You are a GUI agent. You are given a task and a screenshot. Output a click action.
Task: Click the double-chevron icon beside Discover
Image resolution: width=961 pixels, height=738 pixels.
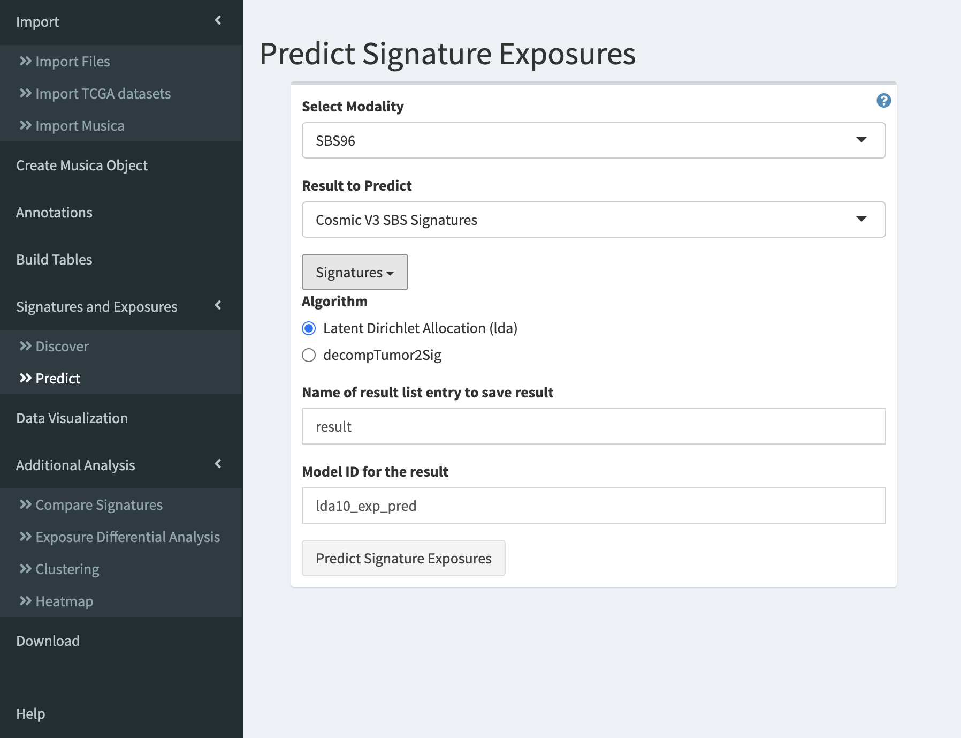(25, 346)
